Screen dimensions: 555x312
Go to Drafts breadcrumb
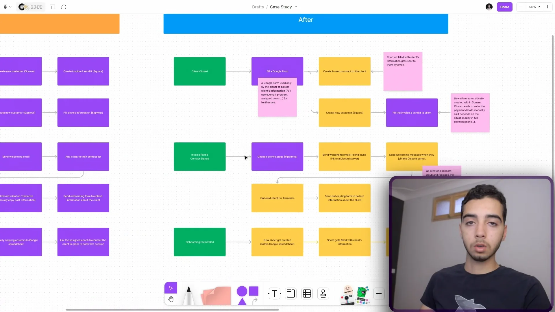click(258, 7)
